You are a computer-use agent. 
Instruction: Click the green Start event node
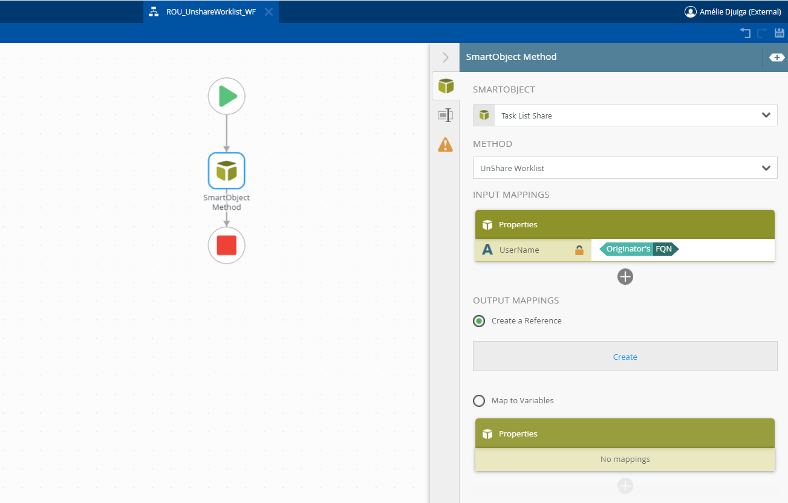click(x=227, y=96)
